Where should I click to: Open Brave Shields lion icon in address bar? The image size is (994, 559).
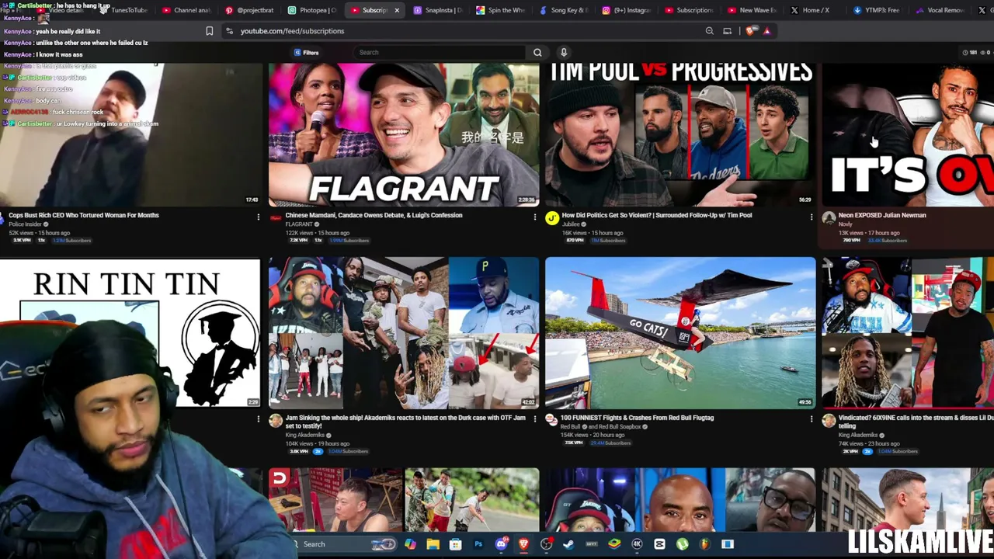pyautogui.click(x=749, y=31)
